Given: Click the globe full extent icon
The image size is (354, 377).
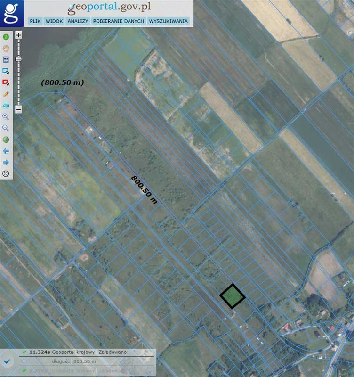Looking at the screenshot, I should (x=6, y=139).
